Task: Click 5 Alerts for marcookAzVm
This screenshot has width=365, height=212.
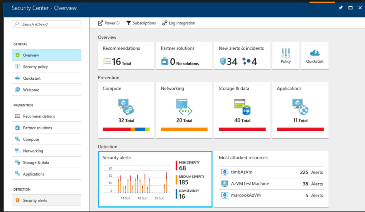Action: pyautogui.click(x=314, y=195)
